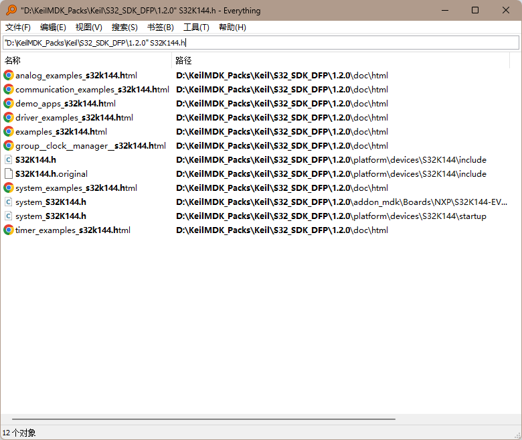
Task: Click the window resize grip corner
Action: 517,435
